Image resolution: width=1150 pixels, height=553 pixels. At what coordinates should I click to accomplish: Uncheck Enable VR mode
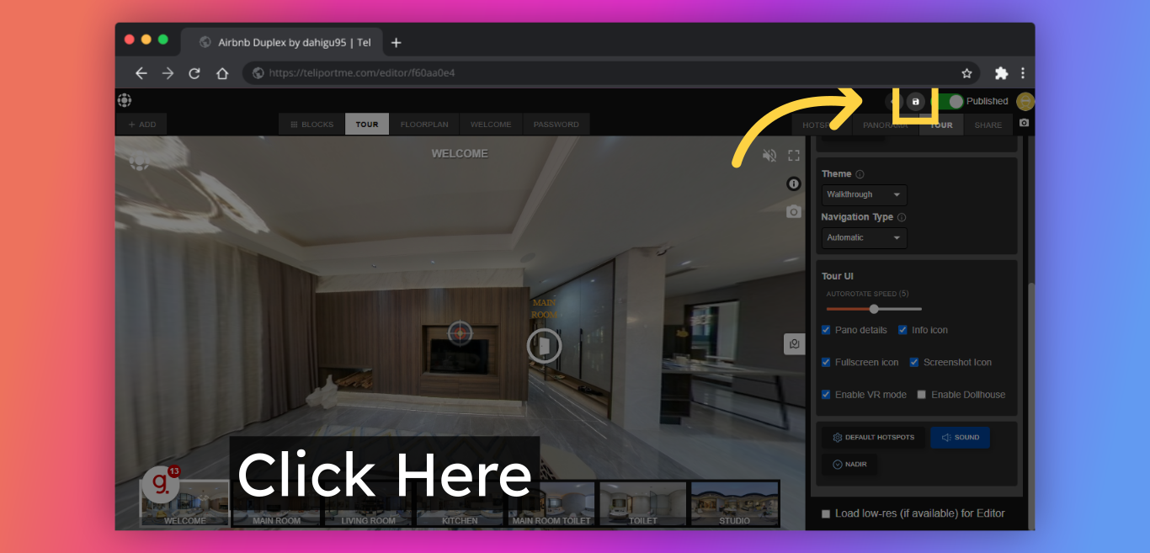pyautogui.click(x=826, y=394)
